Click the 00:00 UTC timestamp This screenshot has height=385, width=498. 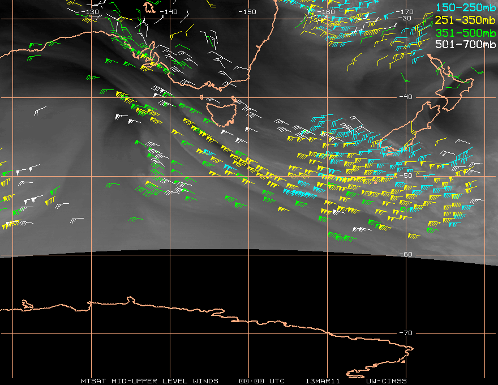coord(261,381)
